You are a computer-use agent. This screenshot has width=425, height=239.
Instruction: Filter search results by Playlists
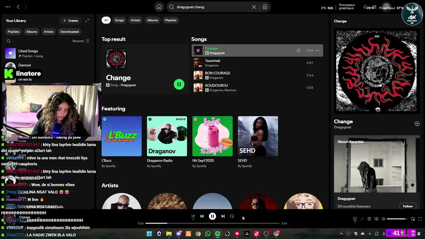171,20
